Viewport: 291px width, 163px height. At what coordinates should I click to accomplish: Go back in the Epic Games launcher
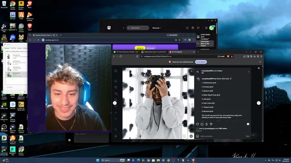[123, 28]
